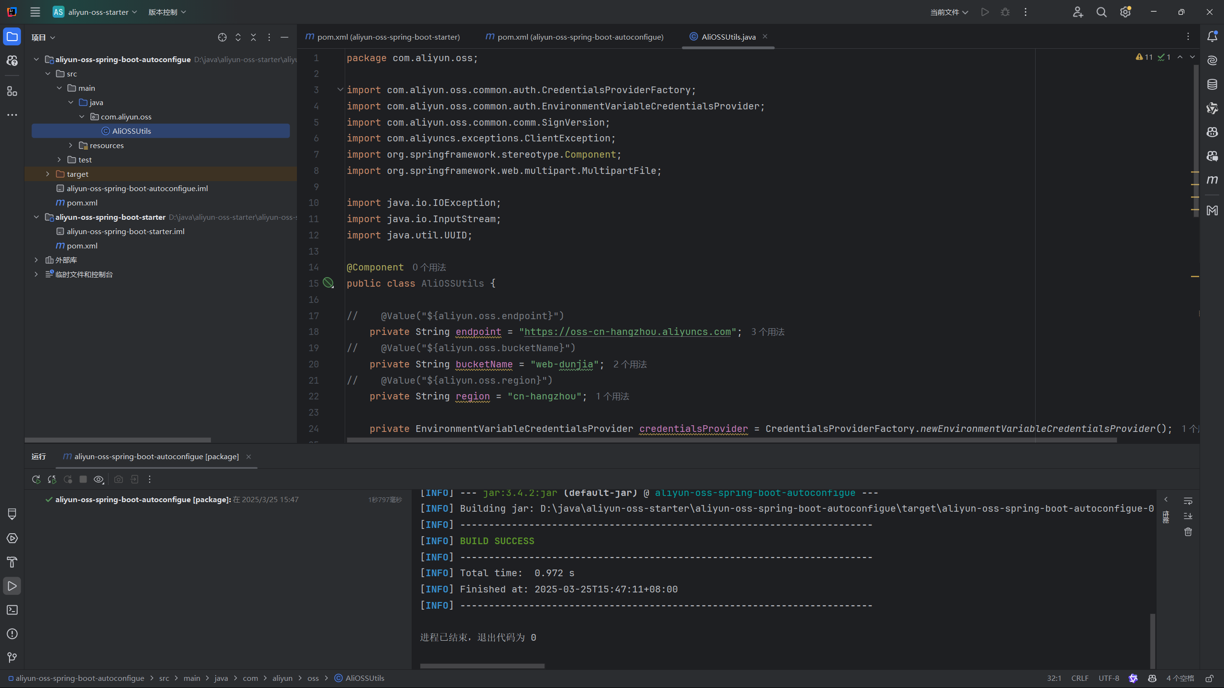Open the main hamburger menu
The width and height of the screenshot is (1224, 688).
click(x=35, y=12)
